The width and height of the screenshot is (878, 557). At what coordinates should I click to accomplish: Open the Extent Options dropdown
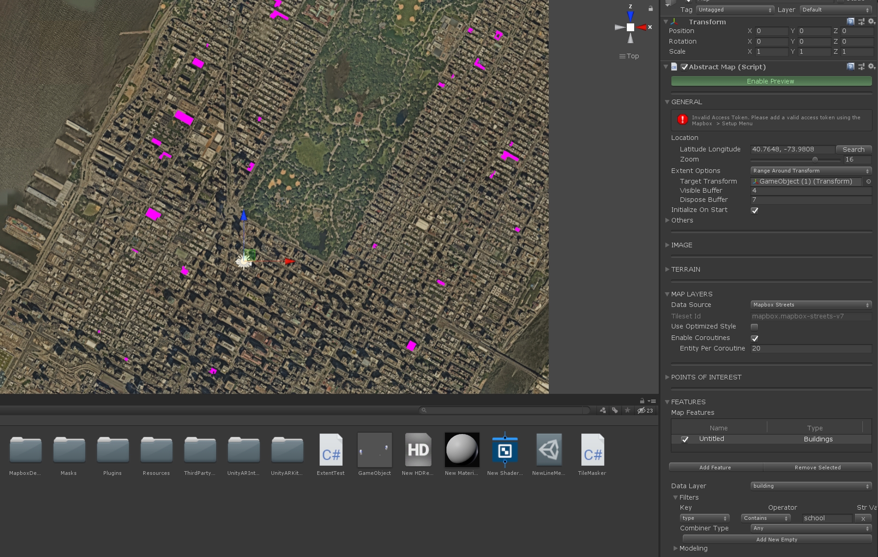810,171
